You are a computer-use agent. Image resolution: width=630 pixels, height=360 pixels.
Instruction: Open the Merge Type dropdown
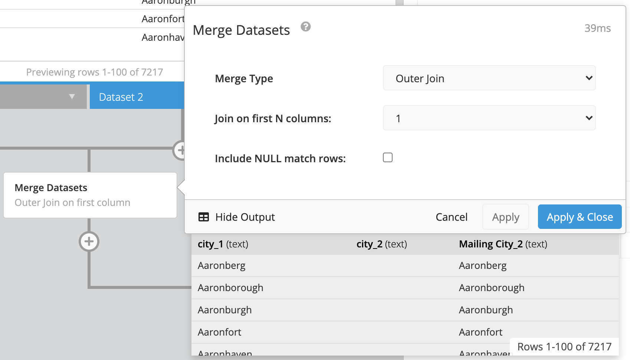pyautogui.click(x=489, y=78)
